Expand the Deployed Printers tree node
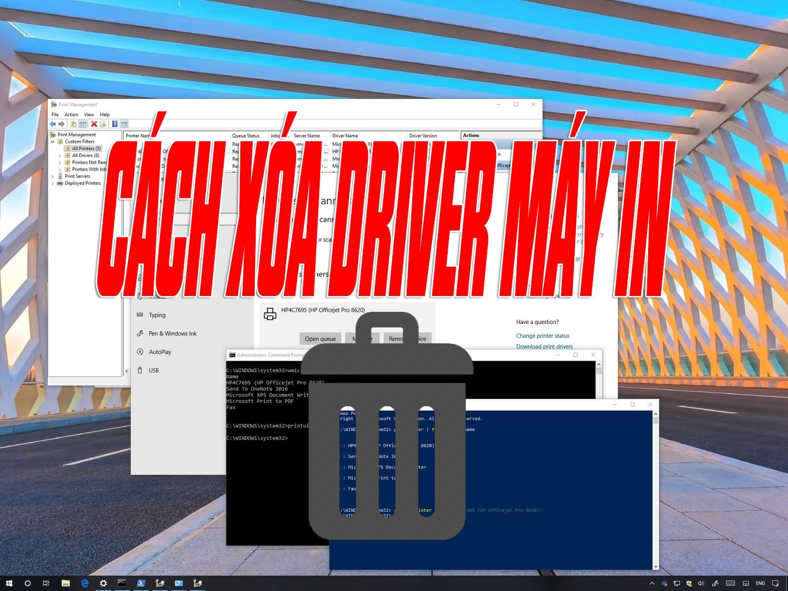 (53, 183)
